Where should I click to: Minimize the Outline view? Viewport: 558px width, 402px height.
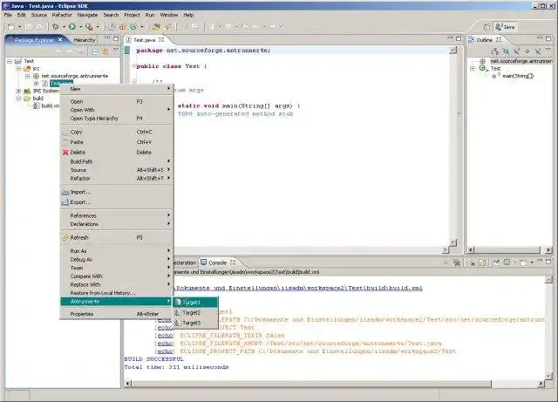click(540, 37)
